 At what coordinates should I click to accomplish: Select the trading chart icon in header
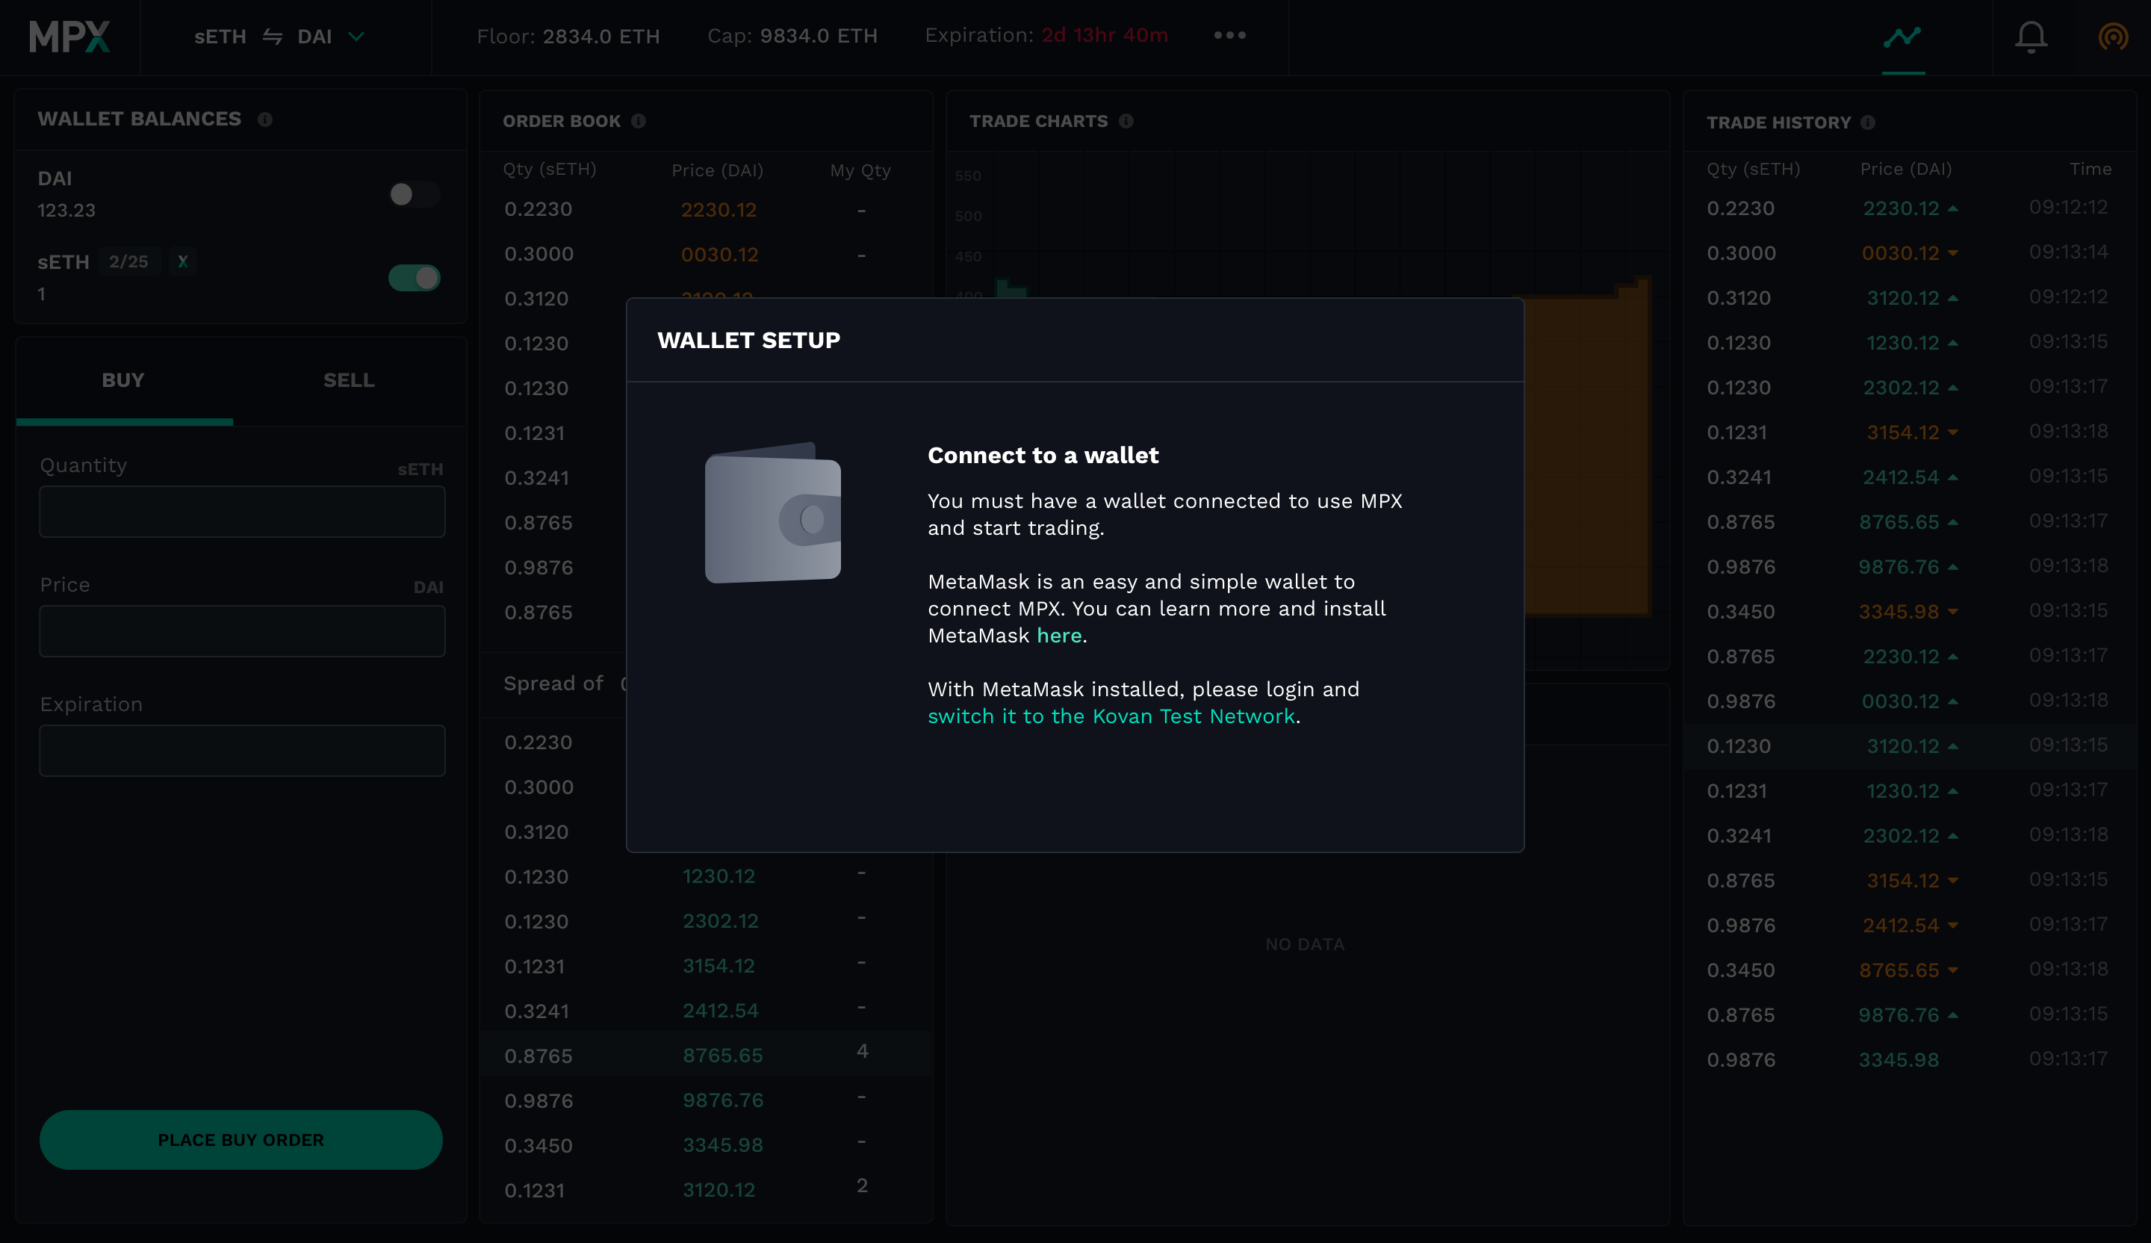point(1902,37)
